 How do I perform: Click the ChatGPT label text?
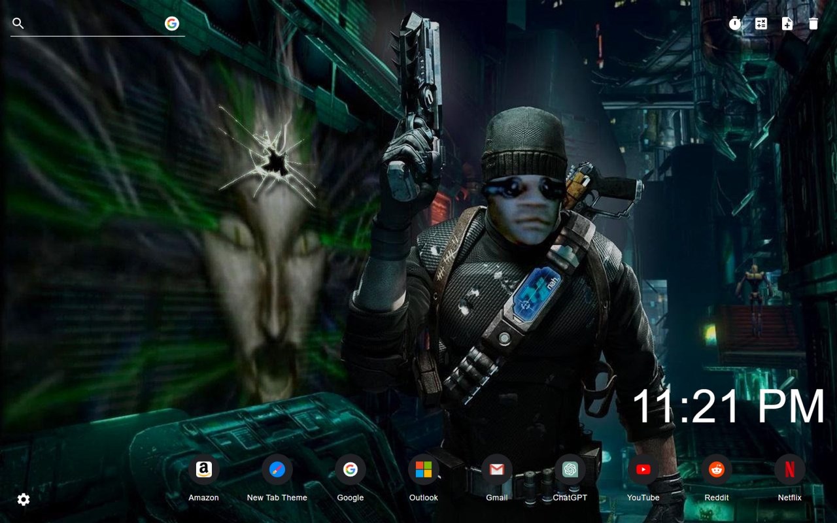tap(570, 498)
